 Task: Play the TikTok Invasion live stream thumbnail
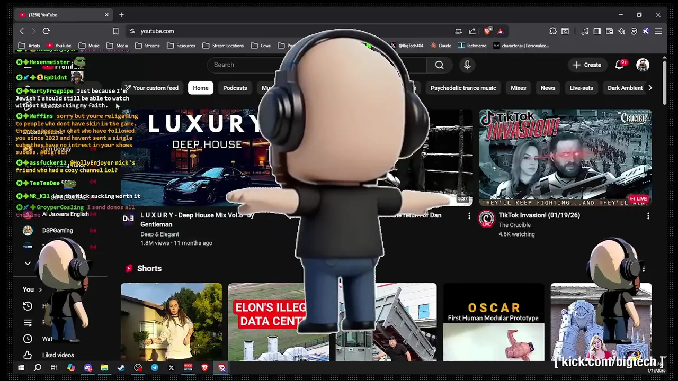565,157
